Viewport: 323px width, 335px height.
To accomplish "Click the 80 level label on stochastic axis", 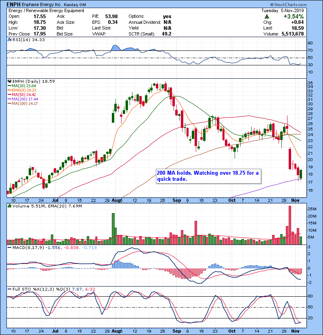I will [x=310, y=296].
